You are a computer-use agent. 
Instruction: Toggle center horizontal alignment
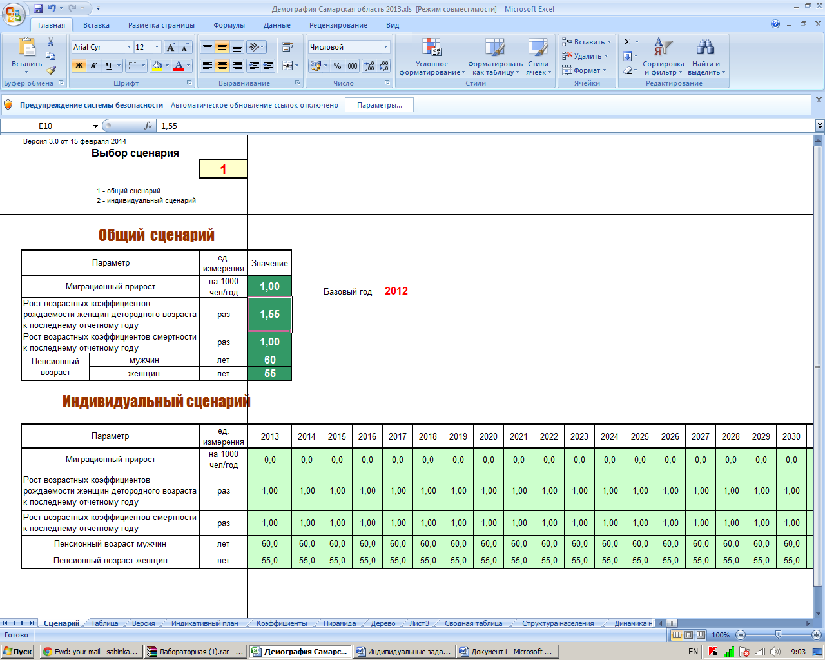tap(222, 66)
